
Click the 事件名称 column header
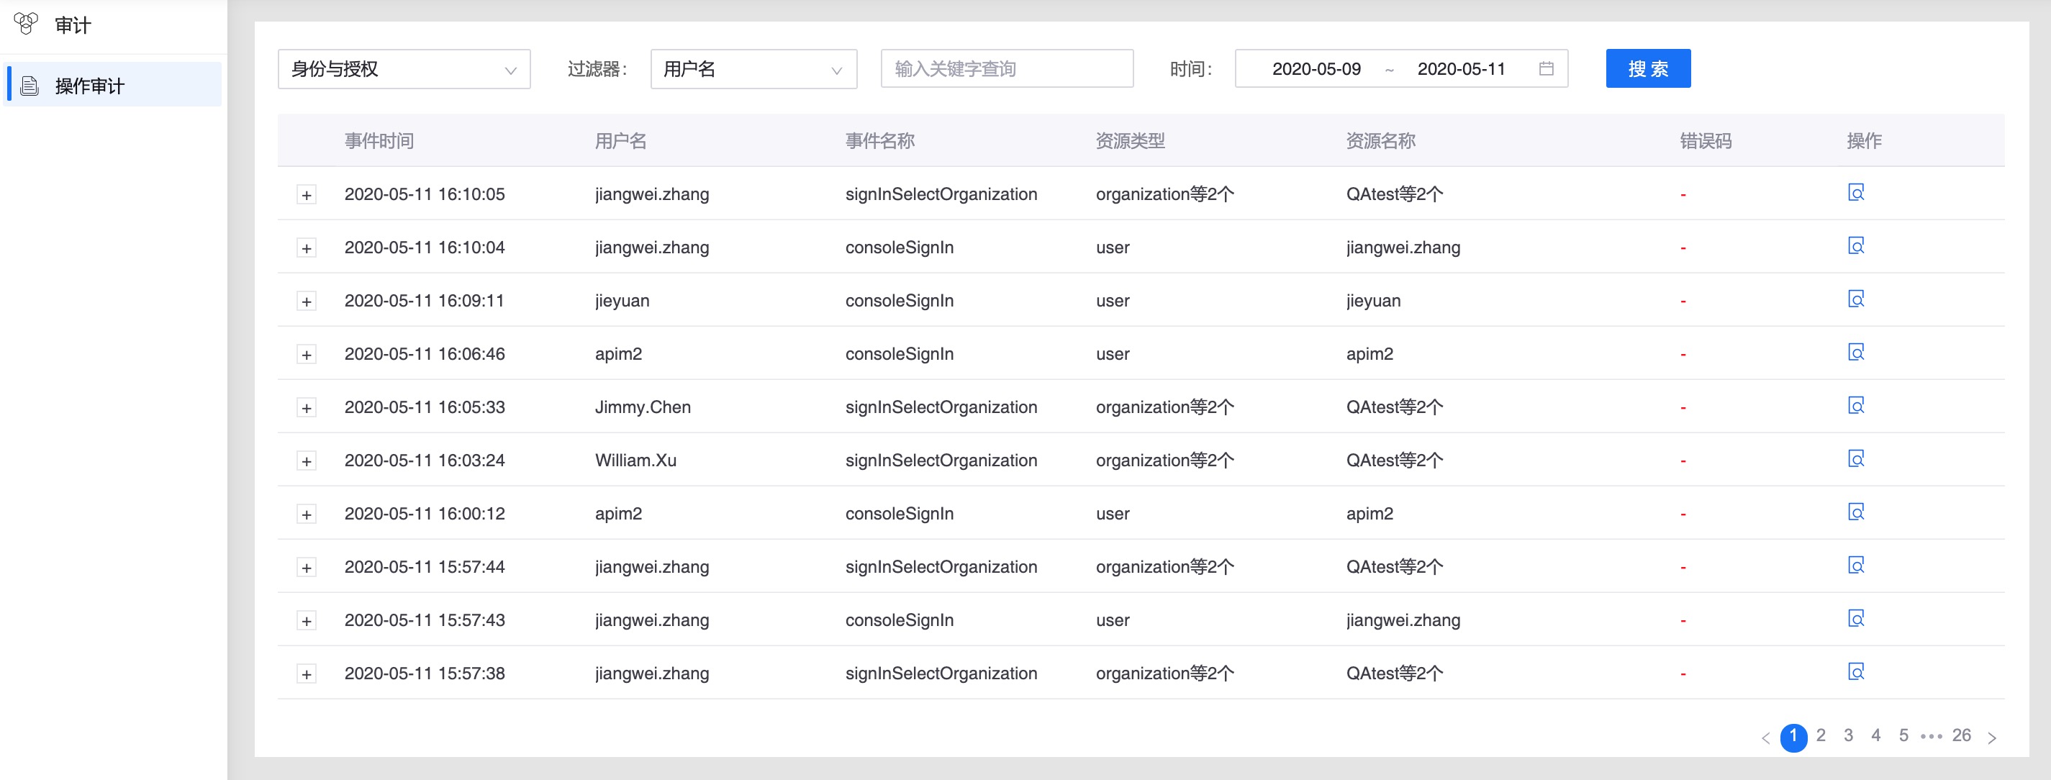(880, 141)
